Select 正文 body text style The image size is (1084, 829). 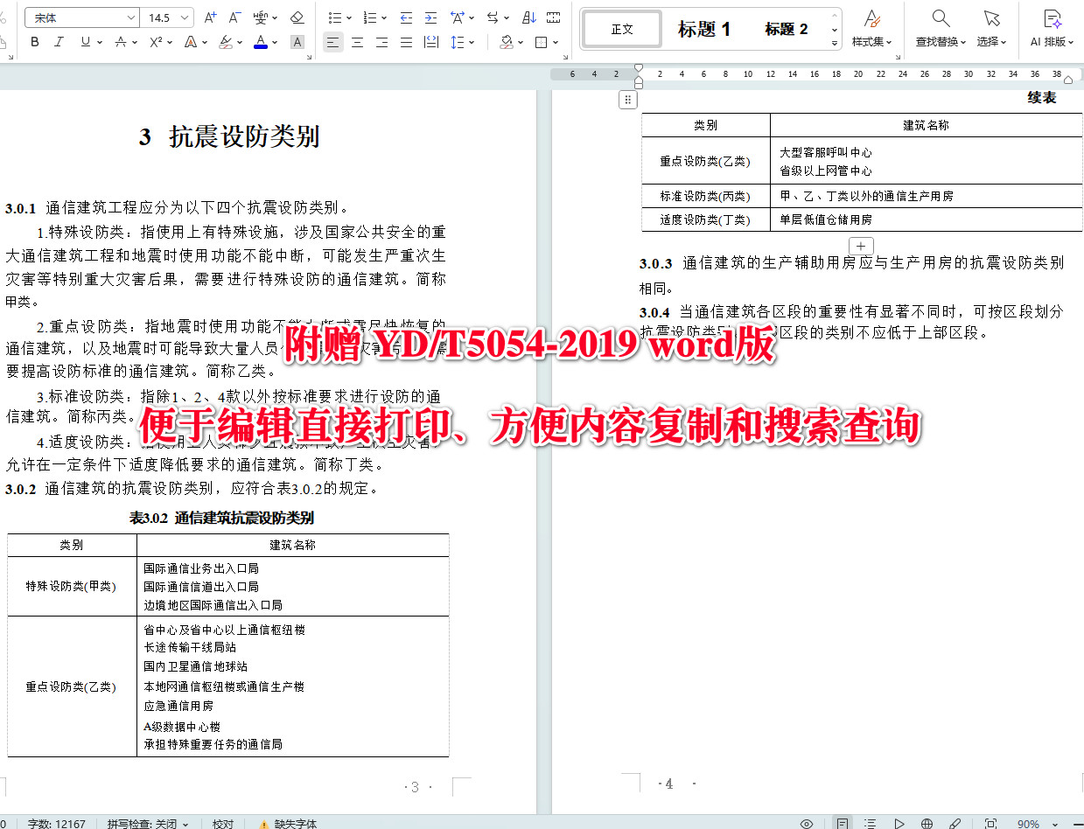(x=623, y=29)
